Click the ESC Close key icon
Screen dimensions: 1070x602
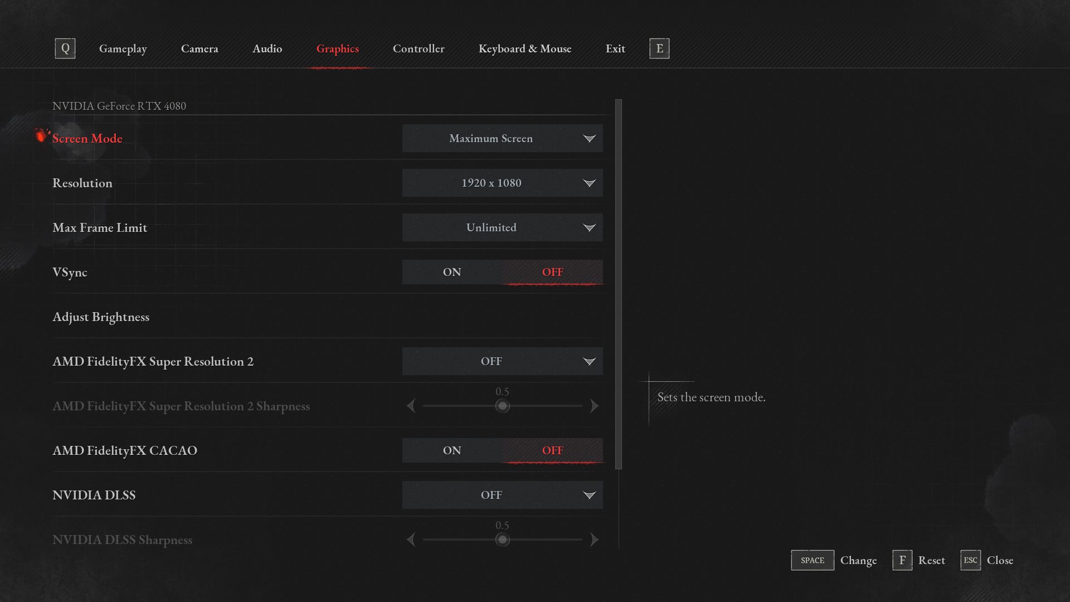(x=970, y=560)
